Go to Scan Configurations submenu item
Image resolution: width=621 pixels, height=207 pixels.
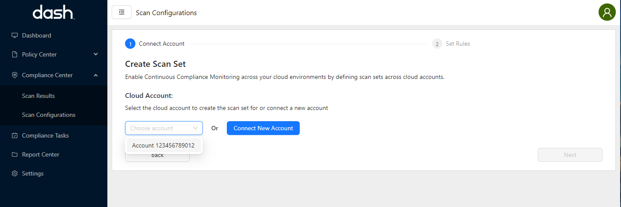(49, 115)
